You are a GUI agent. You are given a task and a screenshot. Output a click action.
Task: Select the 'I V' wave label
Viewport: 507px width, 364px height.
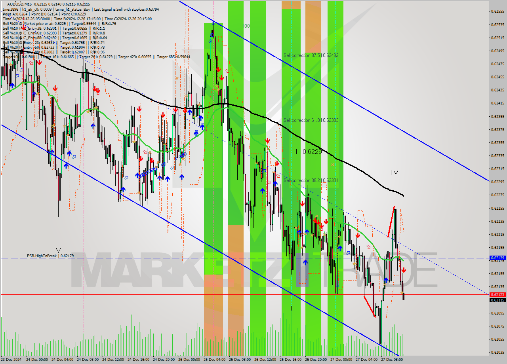pyautogui.click(x=394, y=173)
